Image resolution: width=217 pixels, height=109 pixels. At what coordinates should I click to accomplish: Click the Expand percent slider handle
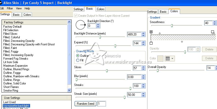[x=115, y=46]
